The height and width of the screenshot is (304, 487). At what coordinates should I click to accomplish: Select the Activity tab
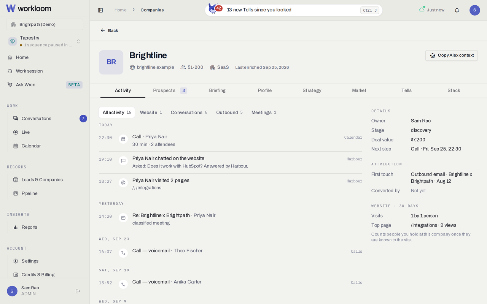[x=123, y=90]
